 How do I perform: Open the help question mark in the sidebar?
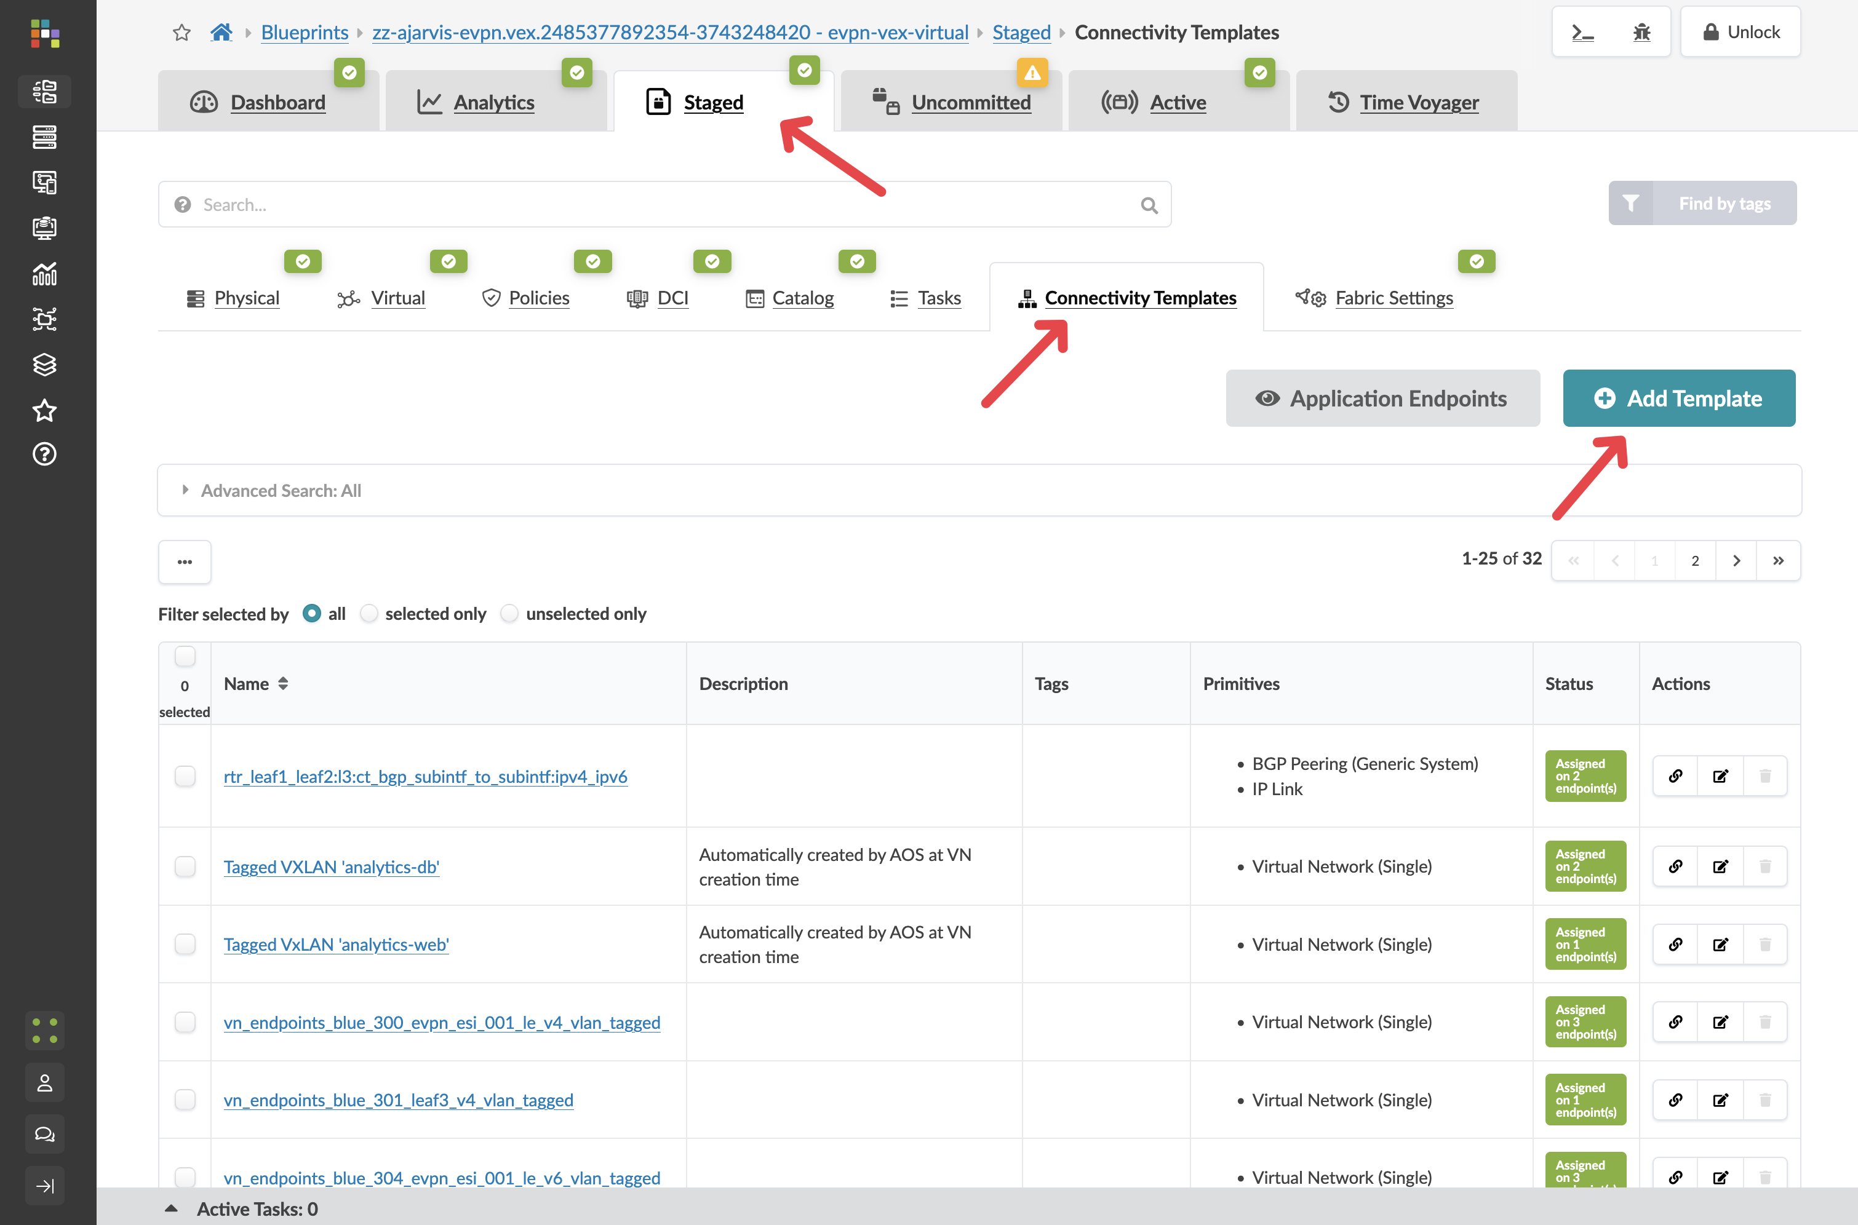point(44,454)
